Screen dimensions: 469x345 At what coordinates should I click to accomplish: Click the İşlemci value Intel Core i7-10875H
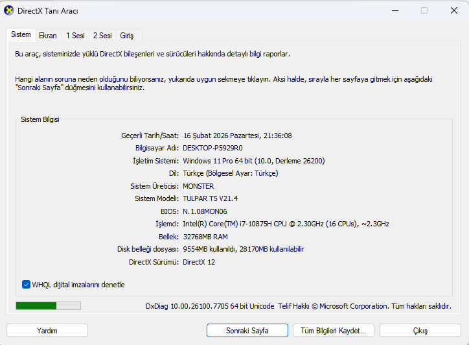click(286, 224)
